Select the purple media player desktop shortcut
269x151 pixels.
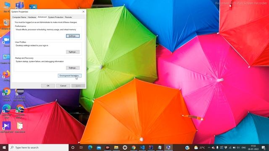pos(7,127)
